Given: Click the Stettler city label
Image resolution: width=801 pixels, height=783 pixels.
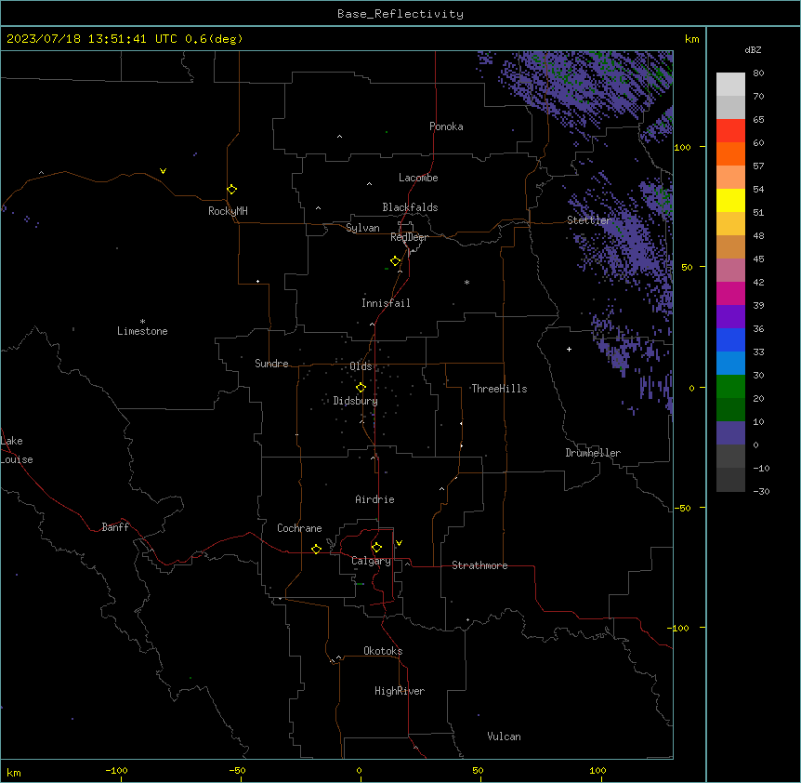Looking at the screenshot, I should [589, 220].
